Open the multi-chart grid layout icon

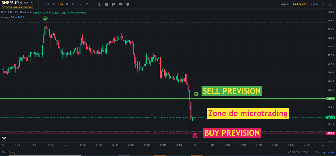[331, 4]
